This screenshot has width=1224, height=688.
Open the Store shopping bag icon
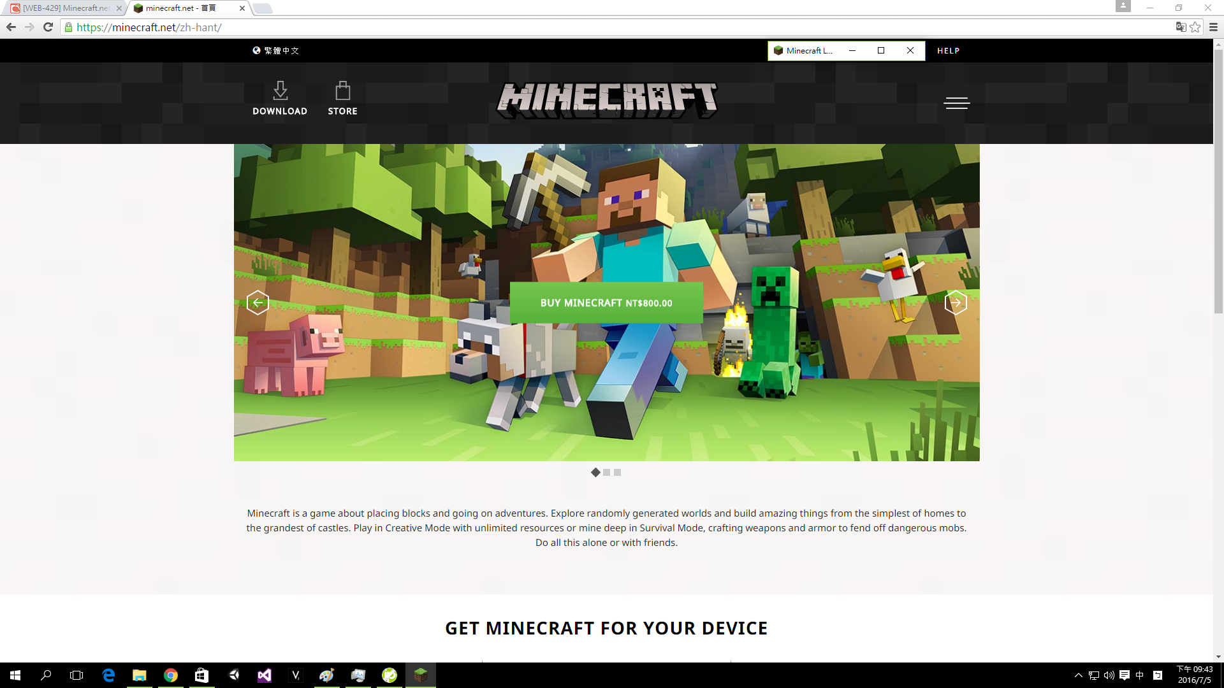(342, 91)
